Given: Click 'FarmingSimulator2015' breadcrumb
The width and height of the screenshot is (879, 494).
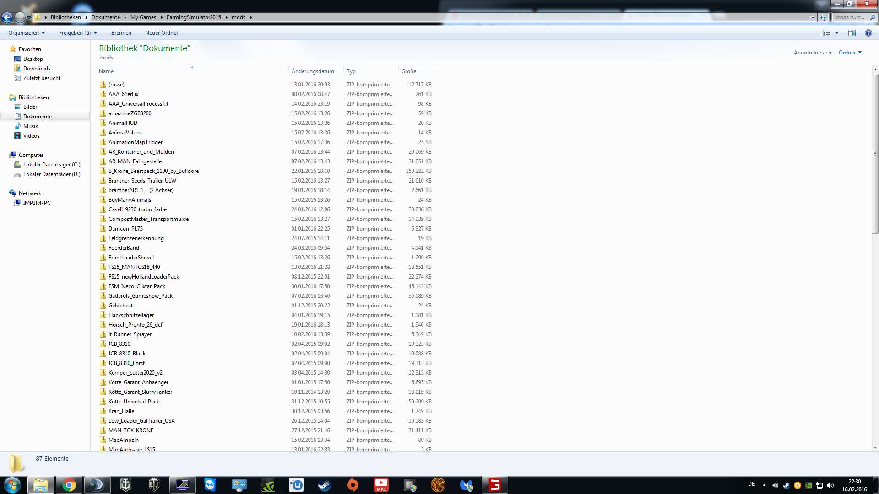Looking at the screenshot, I should 194,17.
